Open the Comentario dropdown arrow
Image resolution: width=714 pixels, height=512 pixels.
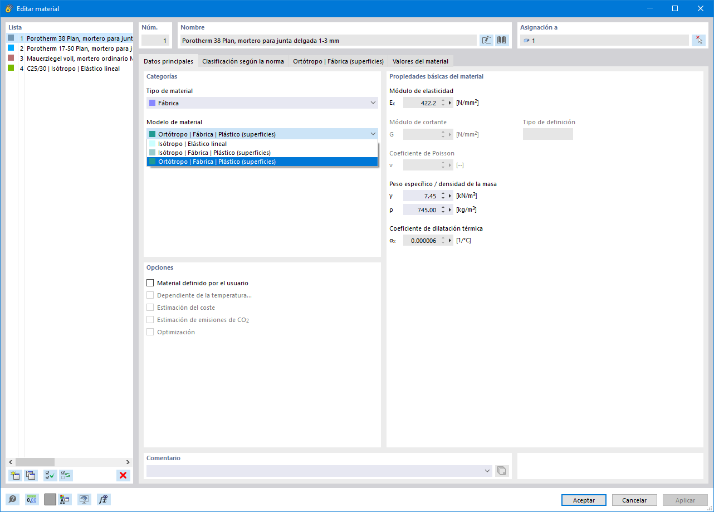click(487, 471)
